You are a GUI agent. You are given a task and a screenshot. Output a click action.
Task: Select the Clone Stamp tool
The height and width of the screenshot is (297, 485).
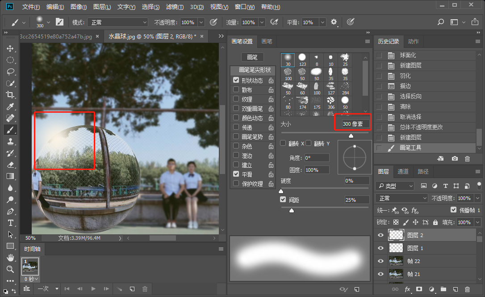tap(10, 141)
